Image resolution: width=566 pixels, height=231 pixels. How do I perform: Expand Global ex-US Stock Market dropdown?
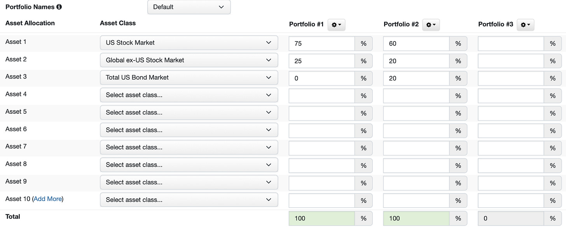click(x=189, y=60)
